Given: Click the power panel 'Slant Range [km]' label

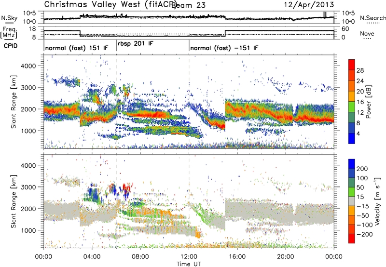Looking at the screenshot, I should point(14,102).
